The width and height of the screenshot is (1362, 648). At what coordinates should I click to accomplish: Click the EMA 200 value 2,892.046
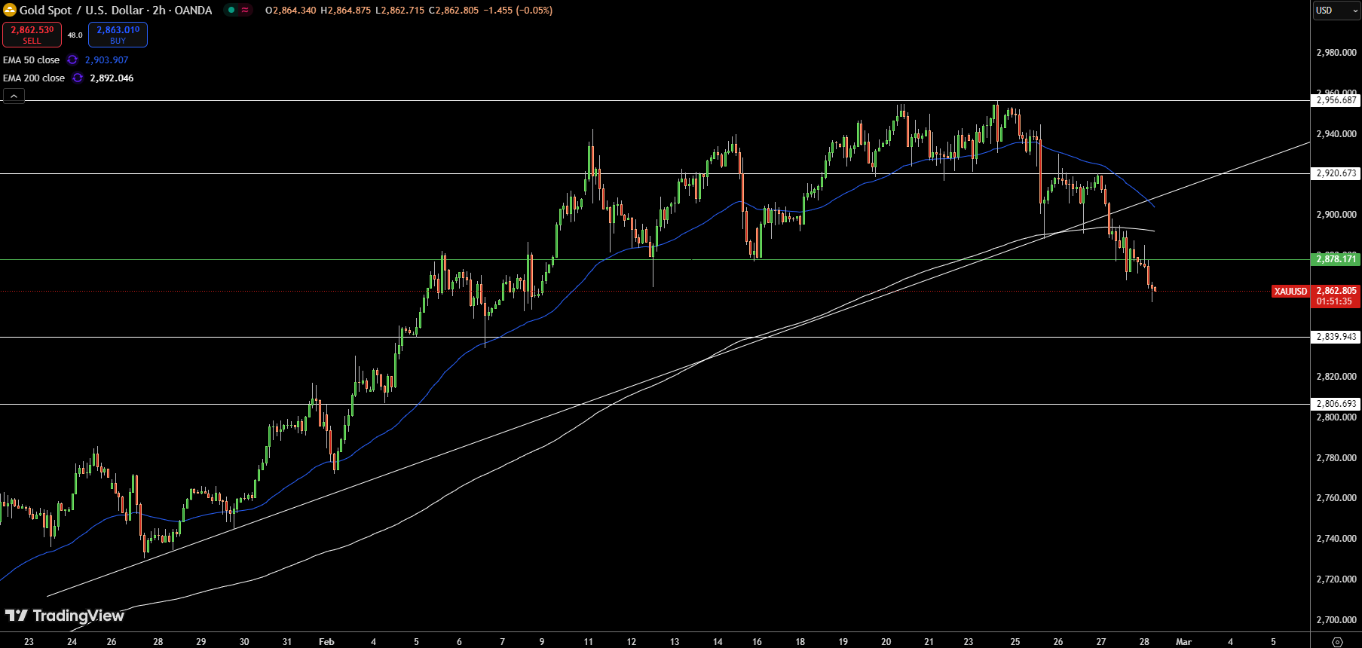[112, 78]
